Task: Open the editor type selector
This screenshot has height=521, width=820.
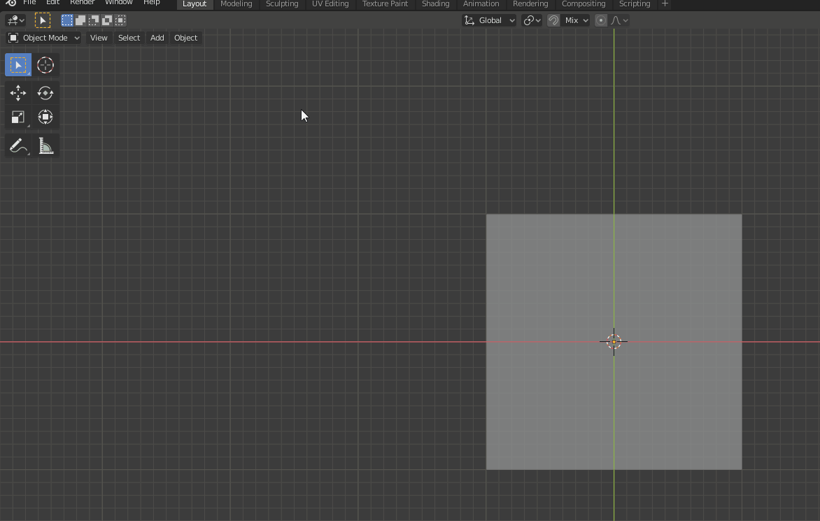Action: point(14,20)
